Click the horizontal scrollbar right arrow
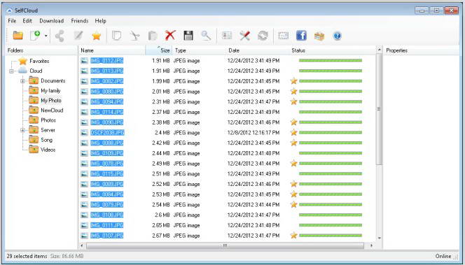This screenshot has height=265, width=465. [371, 245]
